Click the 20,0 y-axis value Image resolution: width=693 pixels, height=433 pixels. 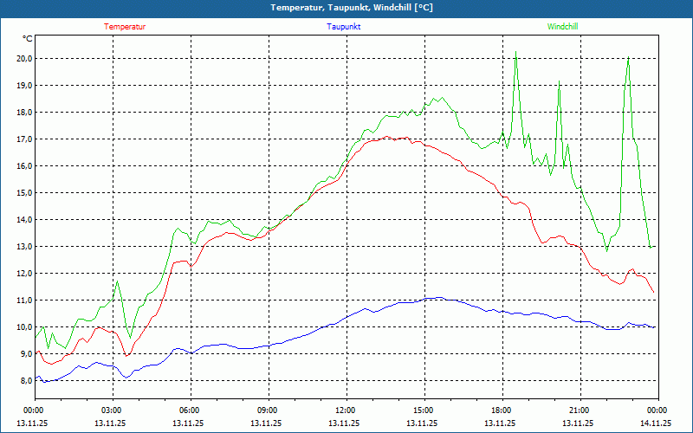[x=24, y=59]
